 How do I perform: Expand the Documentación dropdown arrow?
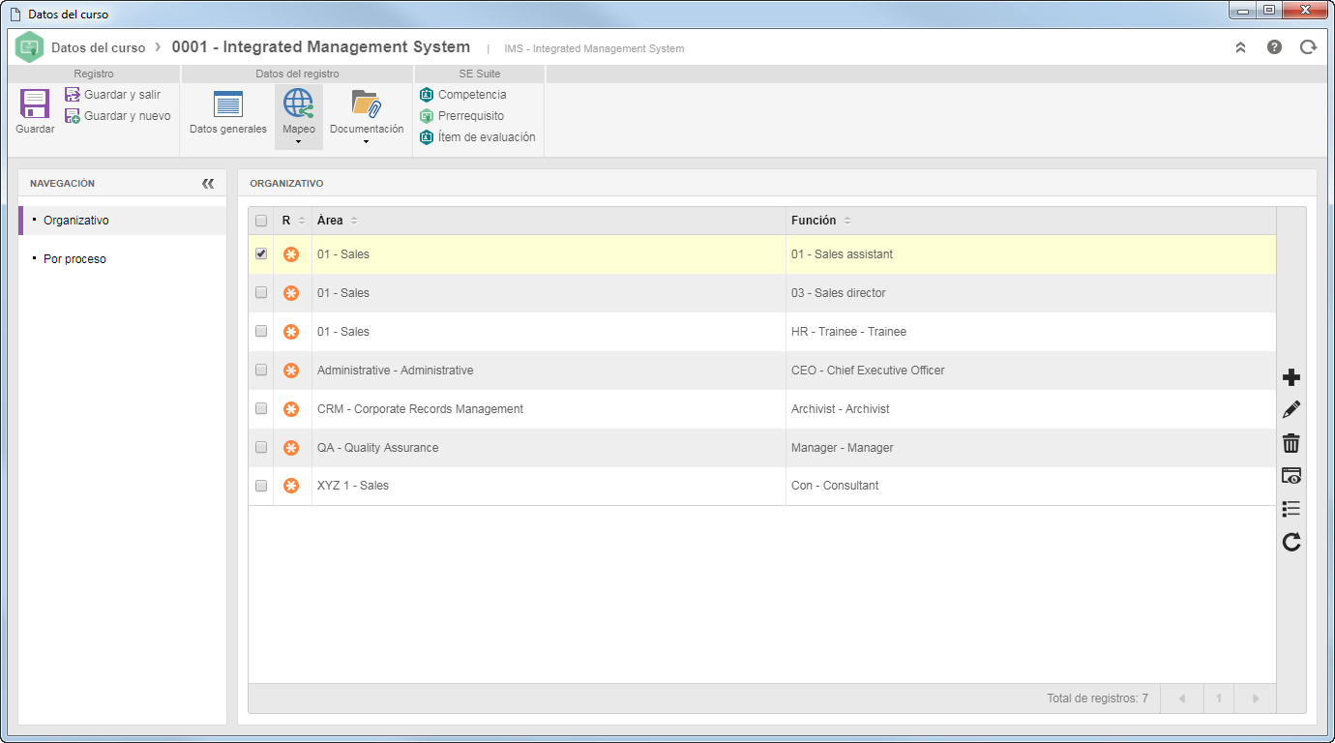[x=367, y=142]
